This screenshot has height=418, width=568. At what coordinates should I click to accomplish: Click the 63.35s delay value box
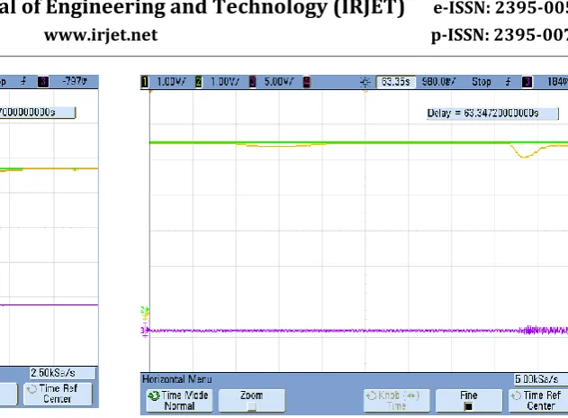pos(395,82)
